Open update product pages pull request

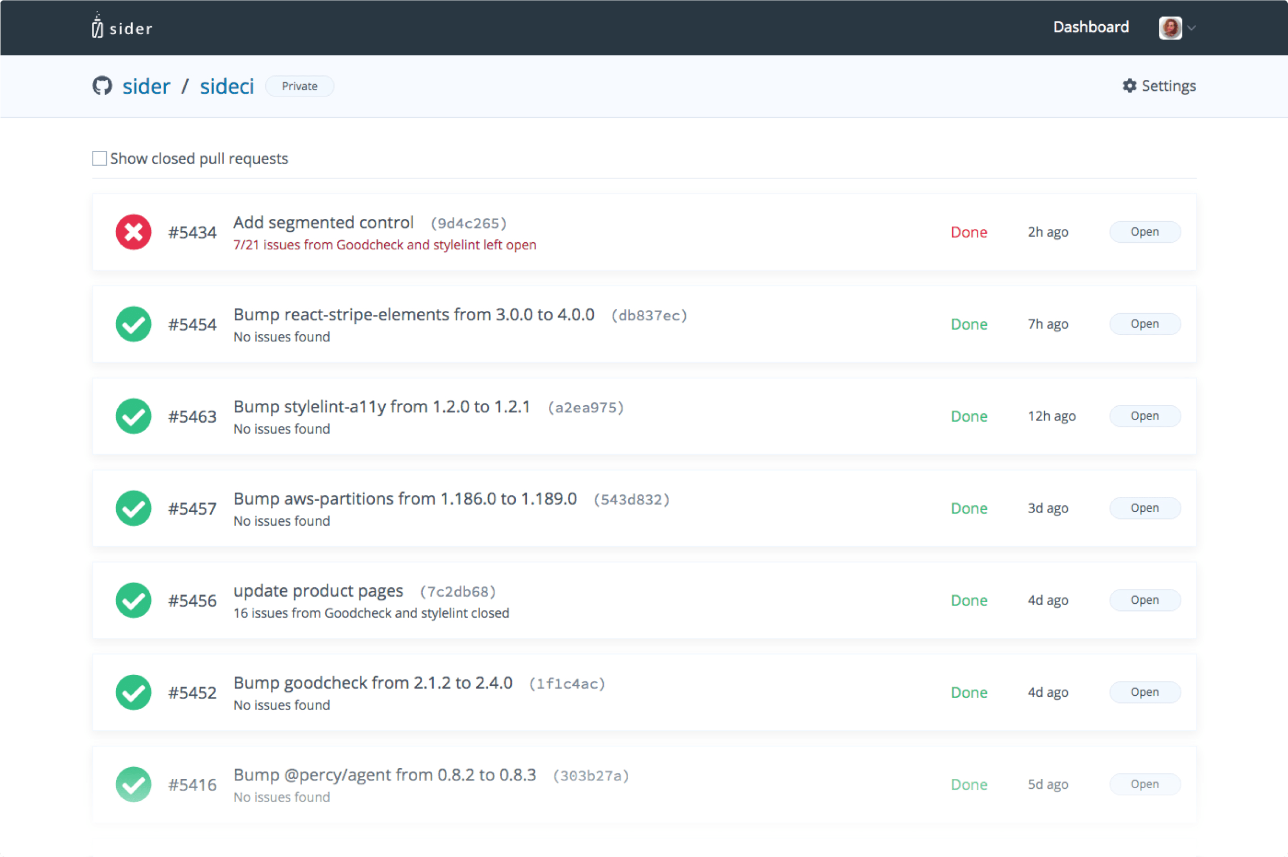pyautogui.click(x=318, y=591)
